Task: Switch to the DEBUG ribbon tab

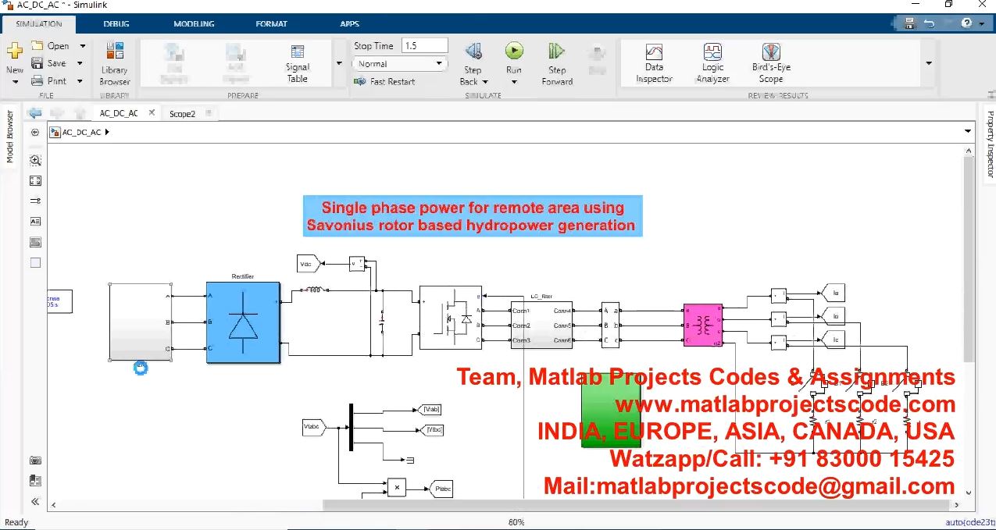Action: pyautogui.click(x=116, y=24)
